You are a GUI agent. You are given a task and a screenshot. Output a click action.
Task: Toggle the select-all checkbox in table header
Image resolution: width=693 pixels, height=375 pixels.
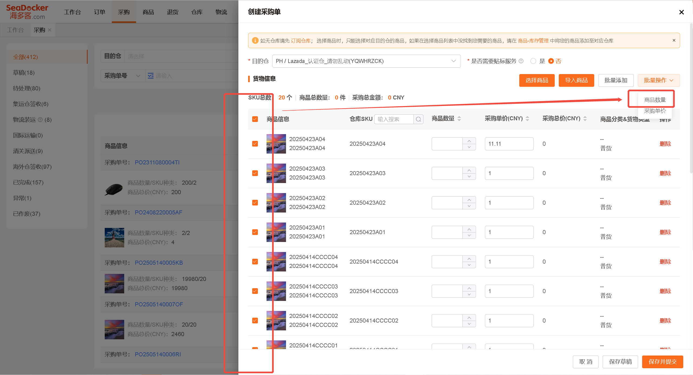[x=255, y=119]
